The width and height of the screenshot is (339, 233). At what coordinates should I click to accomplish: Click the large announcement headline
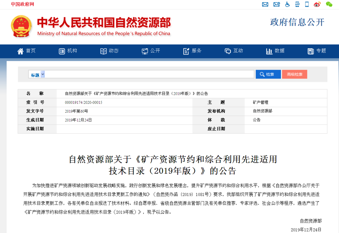tap(173, 165)
